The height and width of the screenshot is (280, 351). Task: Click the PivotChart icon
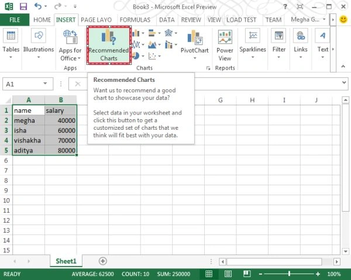(x=195, y=37)
